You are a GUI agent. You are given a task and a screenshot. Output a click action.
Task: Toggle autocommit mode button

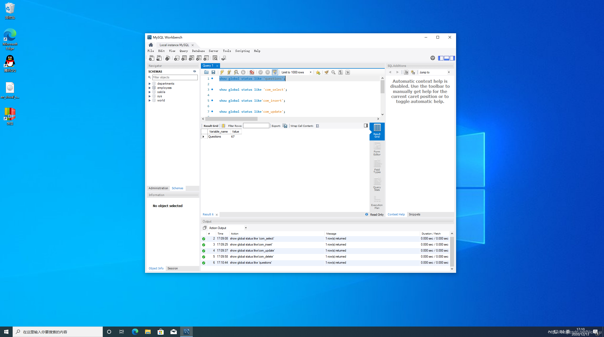coord(275,72)
